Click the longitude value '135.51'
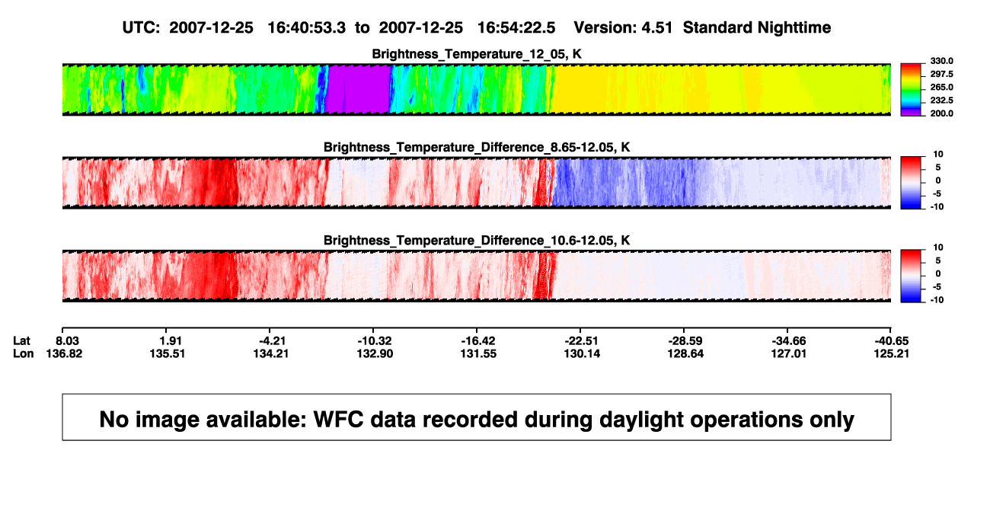The width and height of the screenshot is (990, 508). 167,353
